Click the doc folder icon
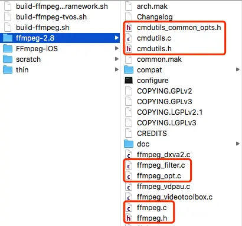Viewport: 242px width, 226px height. coord(129,144)
